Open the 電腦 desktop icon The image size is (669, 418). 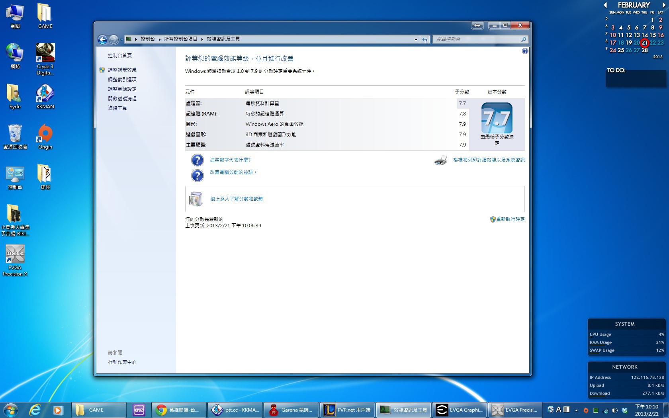tap(15, 16)
